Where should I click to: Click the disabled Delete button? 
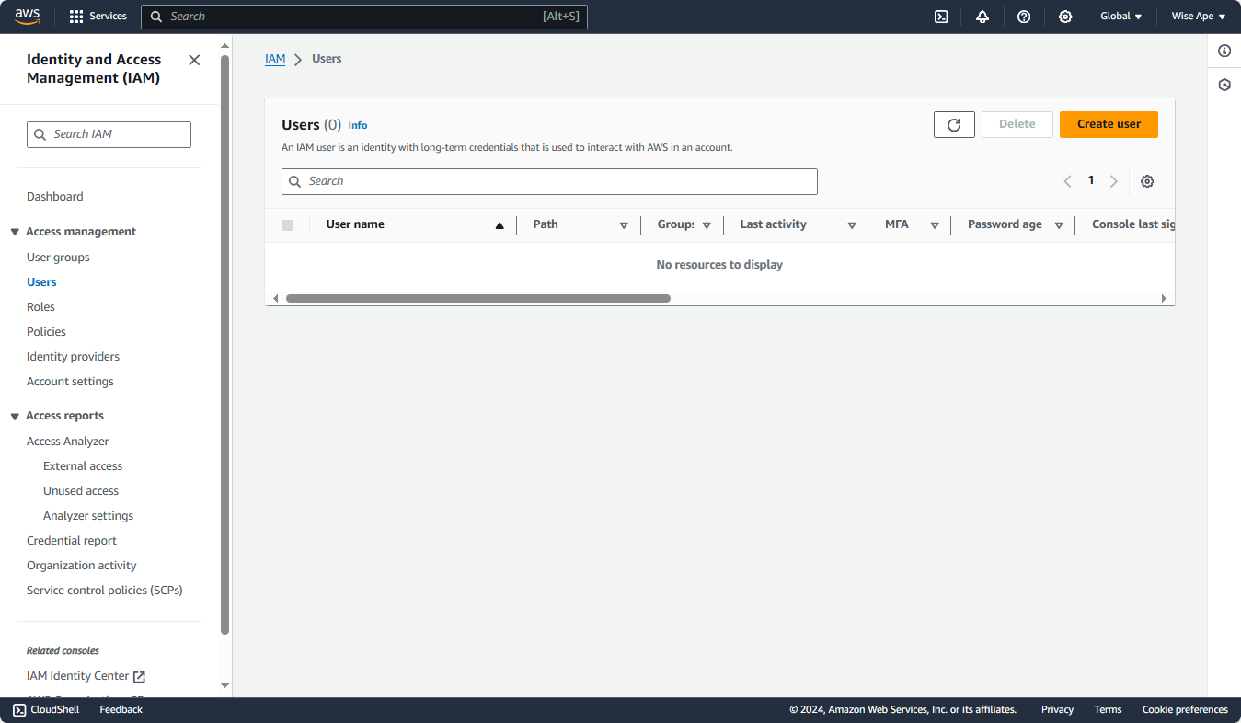click(1017, 125)
